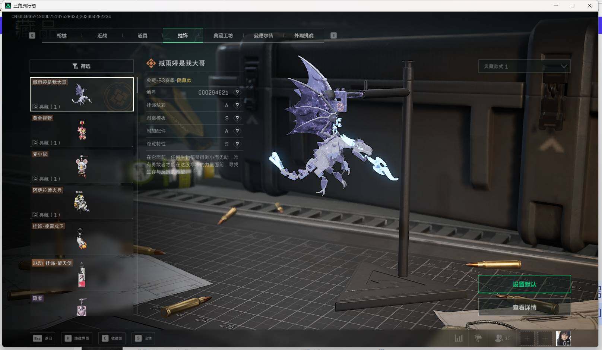Image resolution: width=602 pixels, height=350 pixels.
Task: Go to the 曼德尔砖 tab
Action: click(x=263, y=36)
